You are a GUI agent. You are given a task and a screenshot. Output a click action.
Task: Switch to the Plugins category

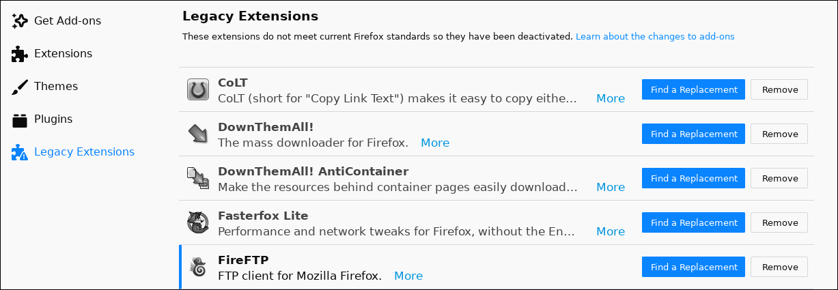(53, 119)
